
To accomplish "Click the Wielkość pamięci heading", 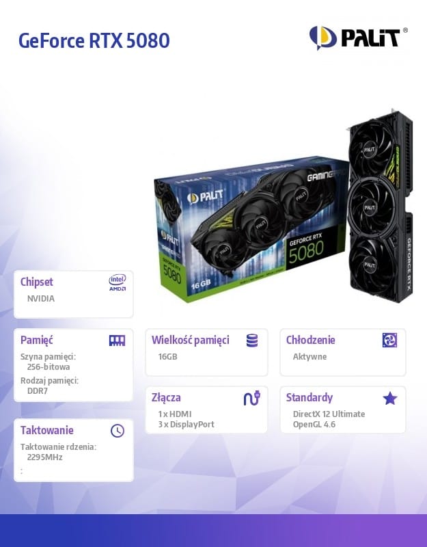I will click(191, 340).
